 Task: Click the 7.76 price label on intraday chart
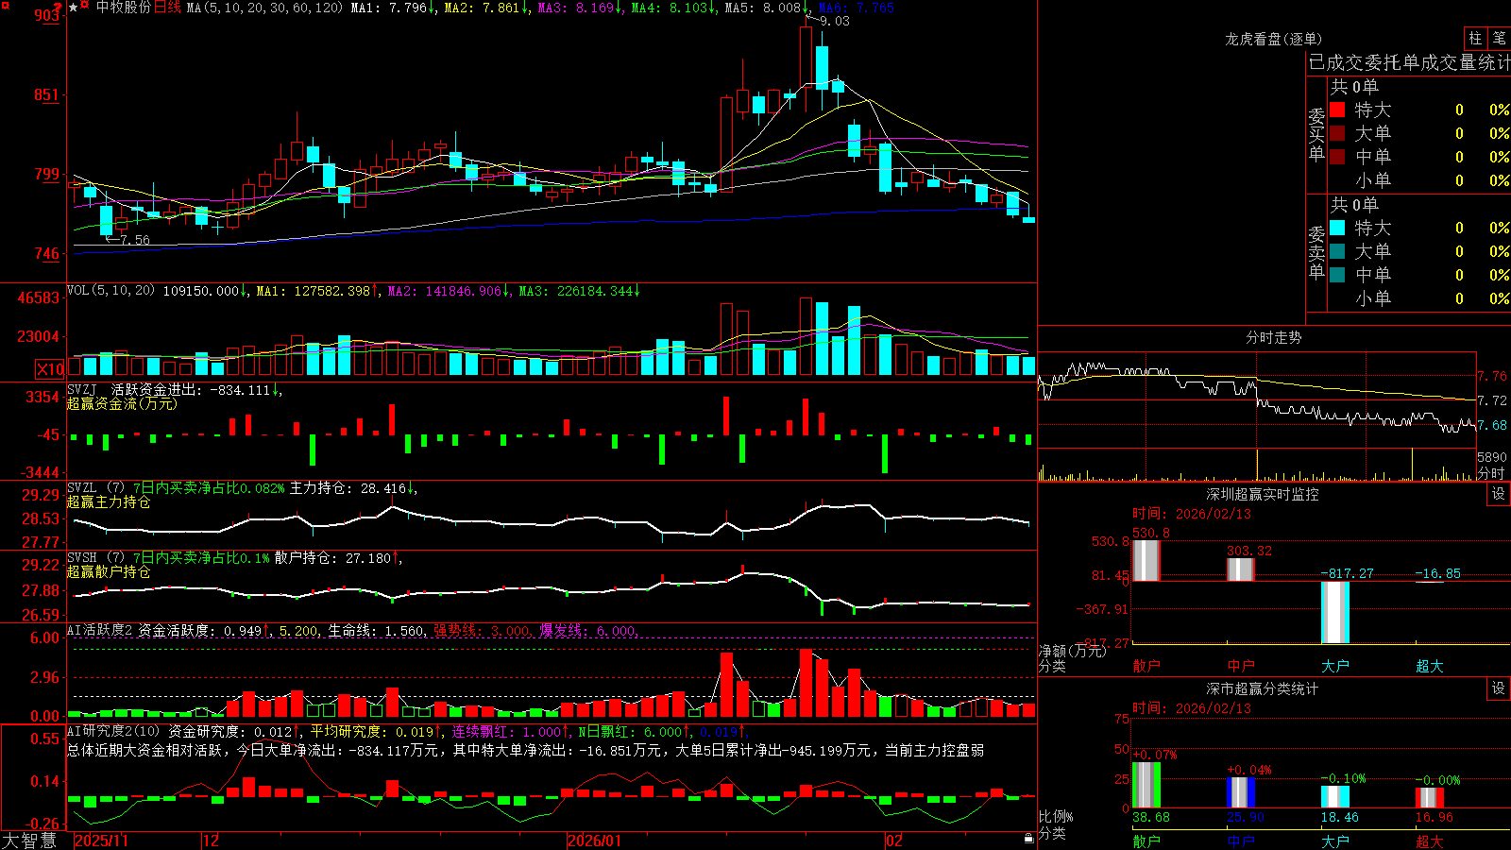(x=1493, y=376)
